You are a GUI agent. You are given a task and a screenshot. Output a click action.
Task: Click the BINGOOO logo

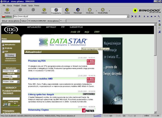[x=147, y=10]
